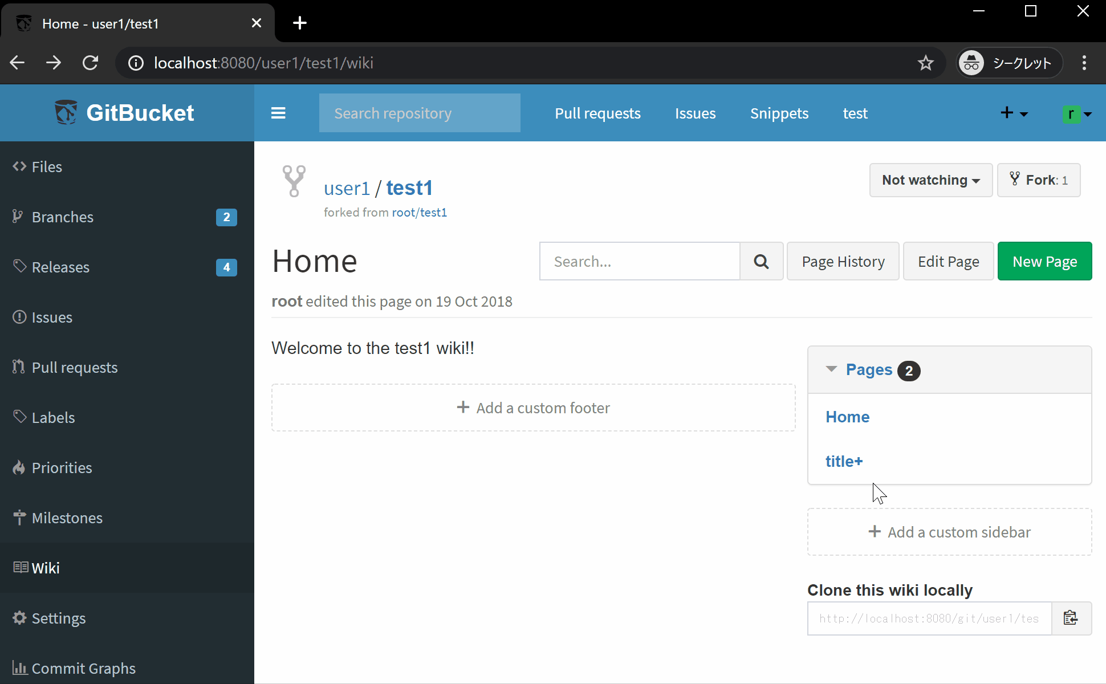
Task: Open repository Settings via the gear icon
Action: [19, 618]
